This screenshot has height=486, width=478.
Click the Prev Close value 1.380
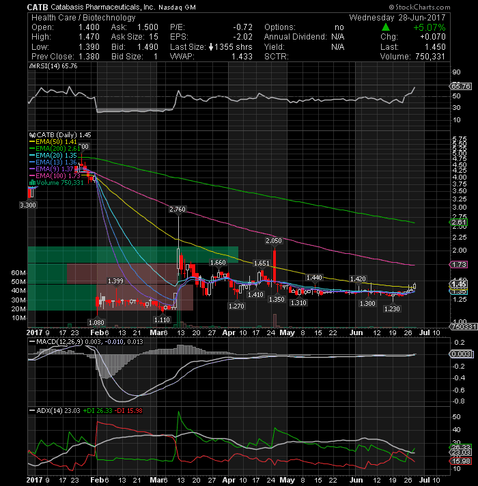pyautogui.click(x=89, y=57)
